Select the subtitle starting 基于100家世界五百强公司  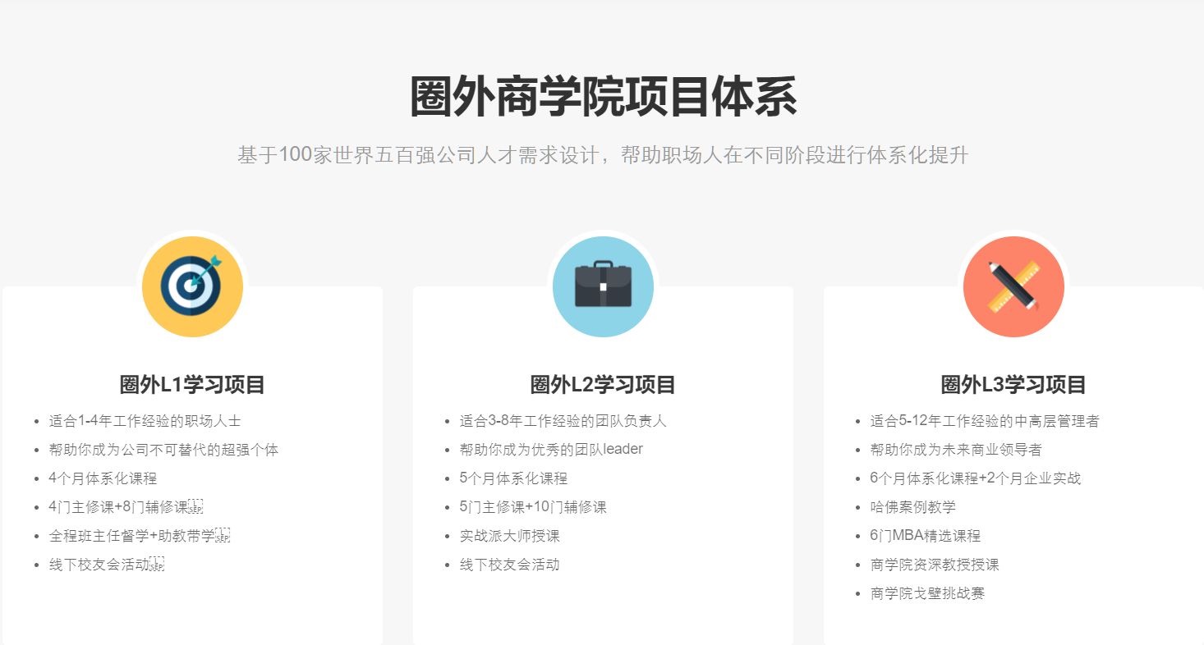pyautogui.click(x=603, y=155)
